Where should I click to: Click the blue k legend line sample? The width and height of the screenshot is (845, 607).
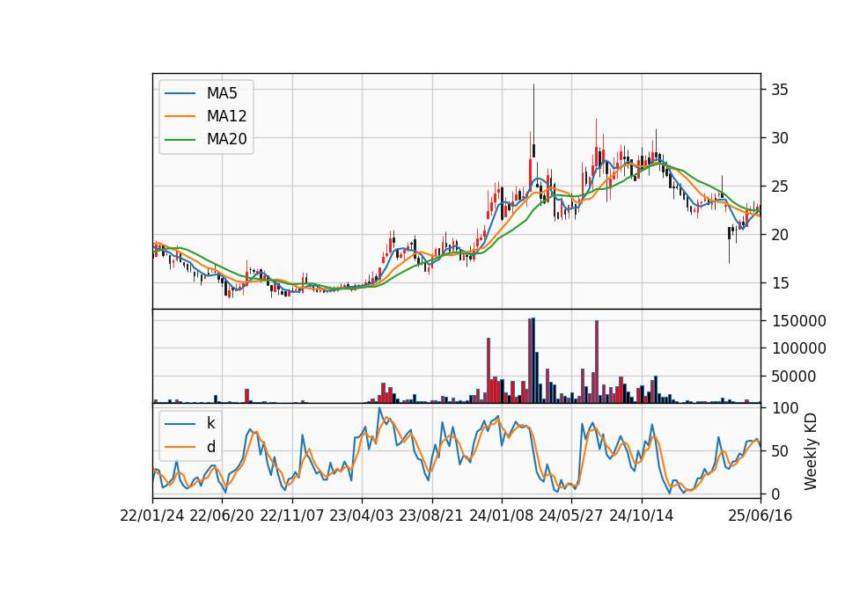(180, 424)
